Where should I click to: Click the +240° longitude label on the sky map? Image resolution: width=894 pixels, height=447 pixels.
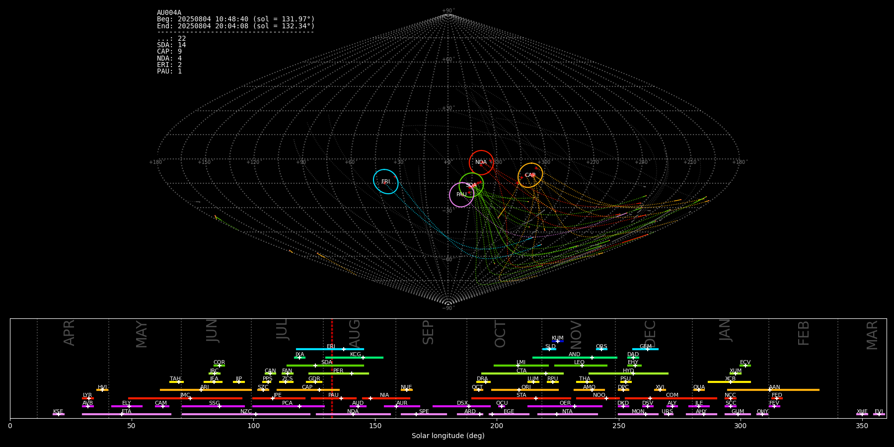[641, 162]
